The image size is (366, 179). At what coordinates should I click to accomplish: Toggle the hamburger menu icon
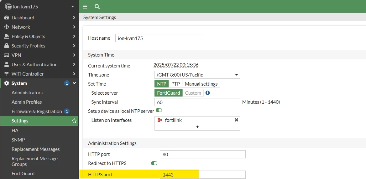(x=85, y=7)
